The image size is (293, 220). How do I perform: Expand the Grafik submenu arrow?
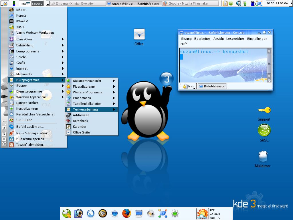pyautogui.click(x=63, y=63)
